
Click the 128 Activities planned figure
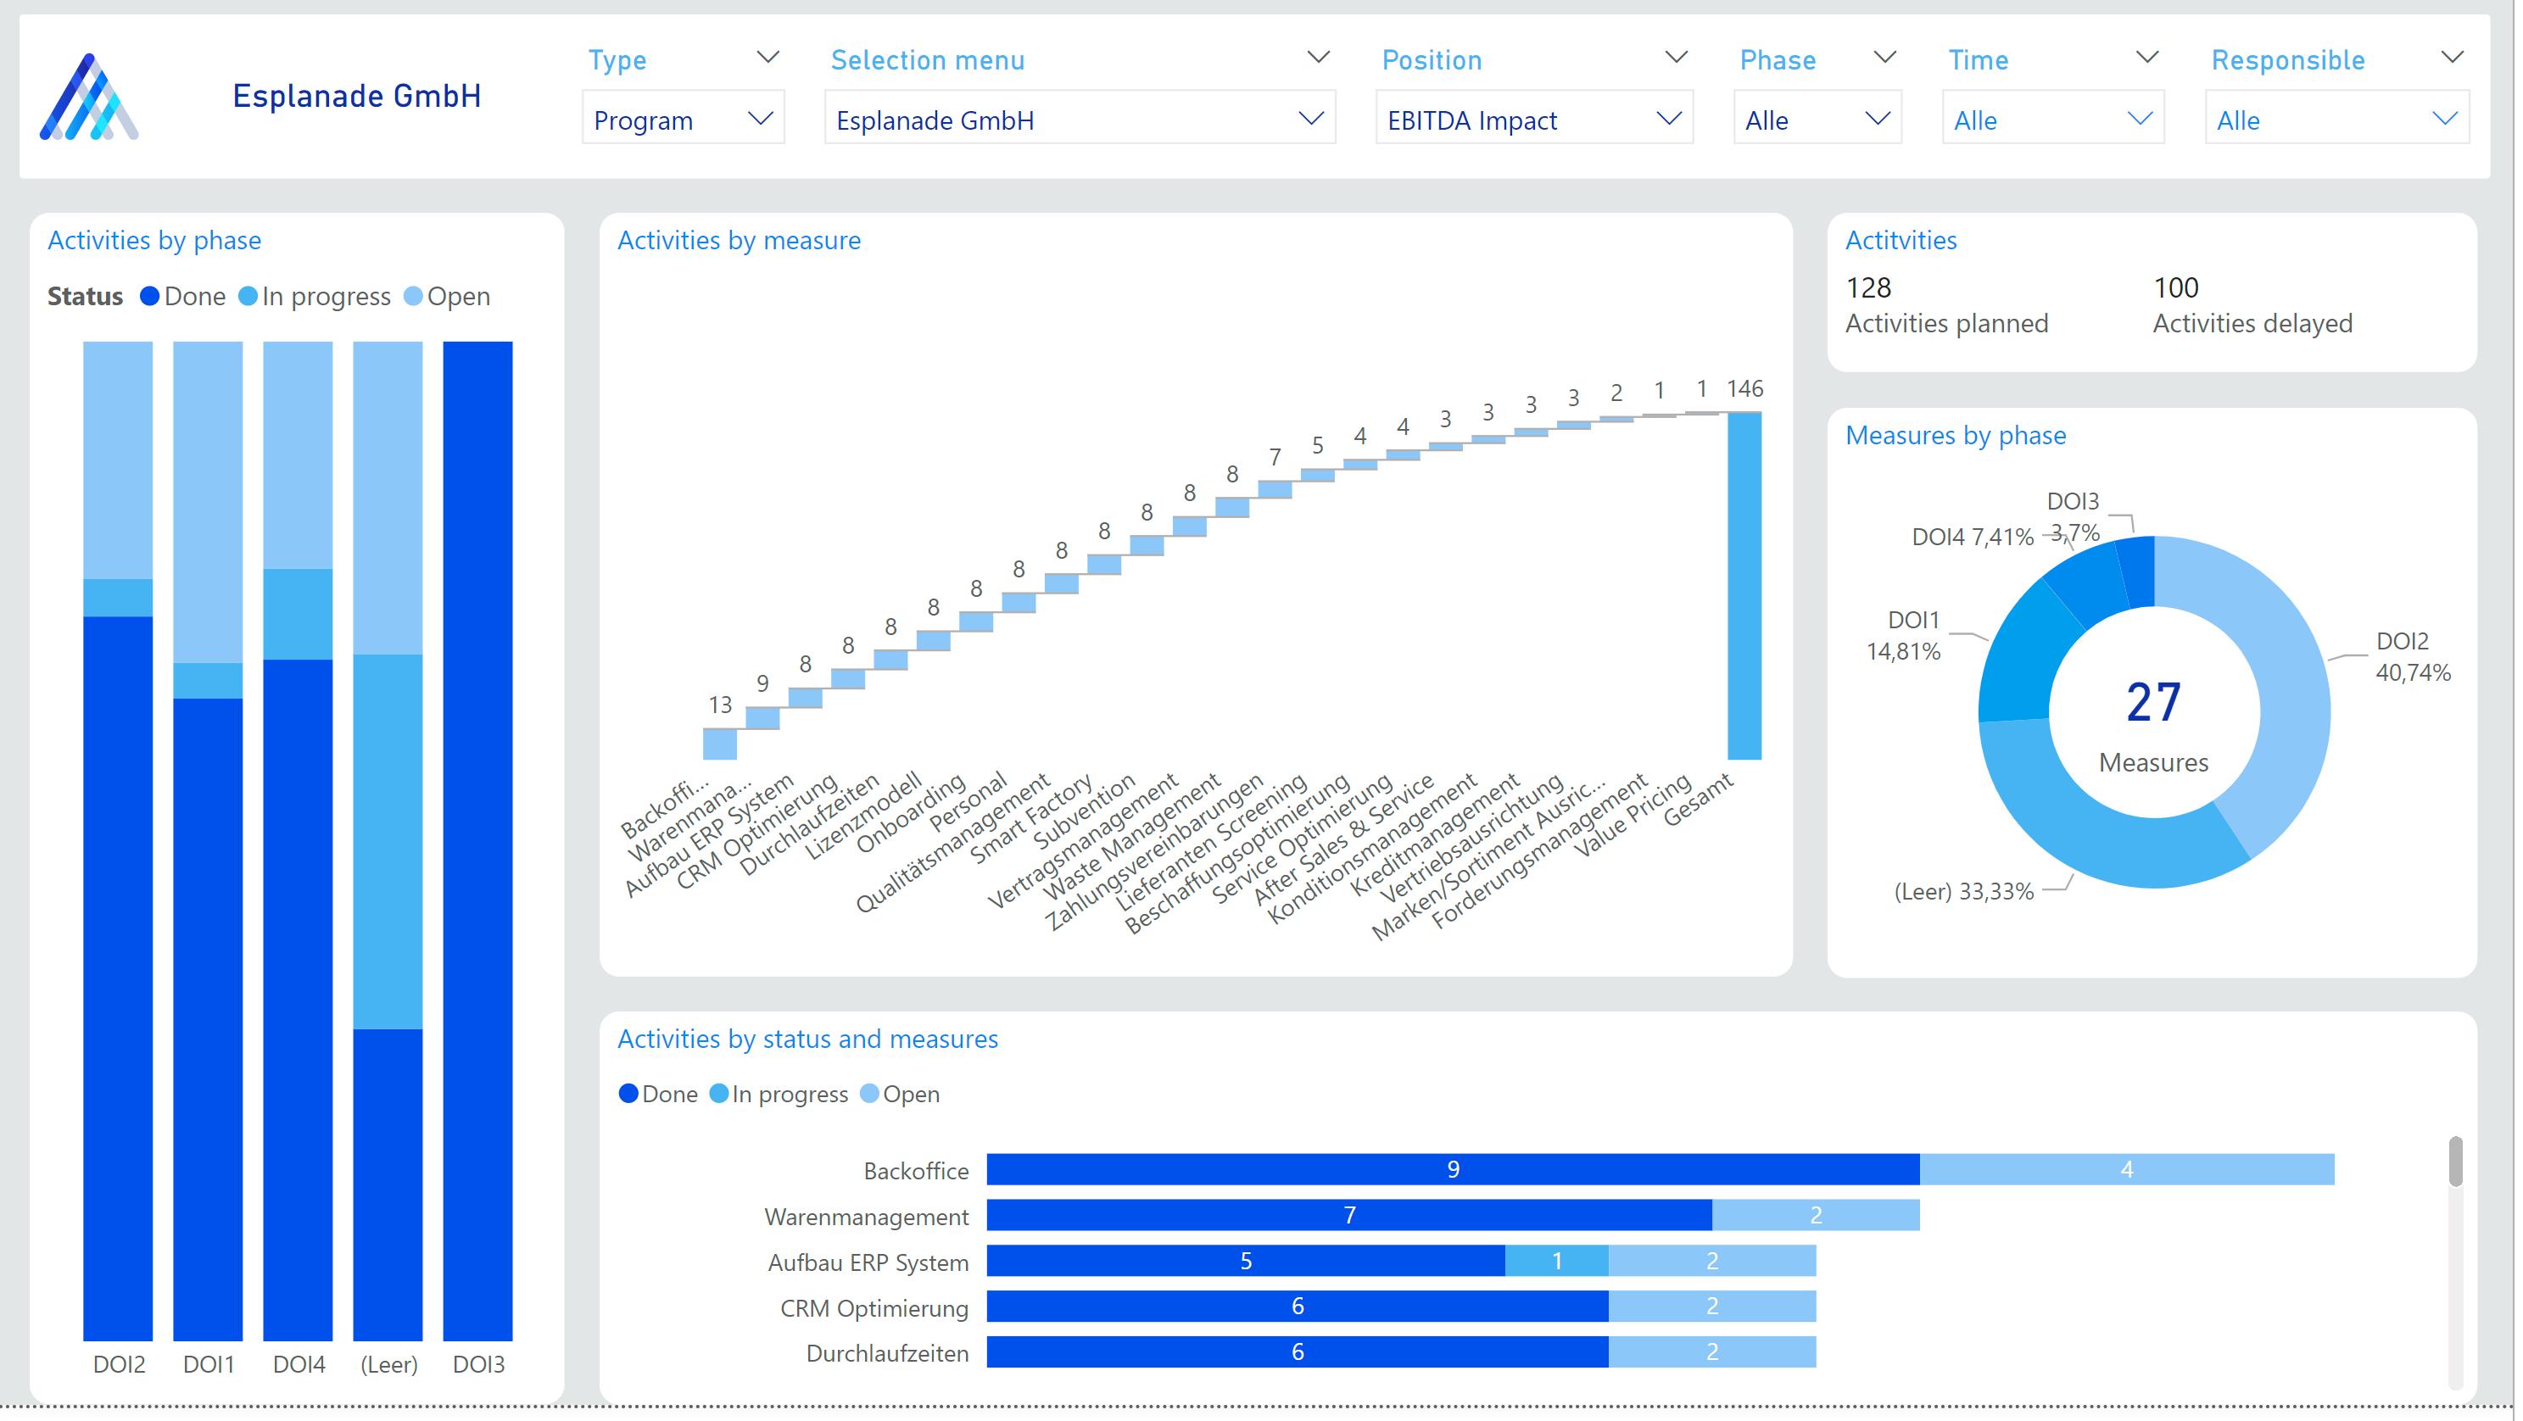1869,288
